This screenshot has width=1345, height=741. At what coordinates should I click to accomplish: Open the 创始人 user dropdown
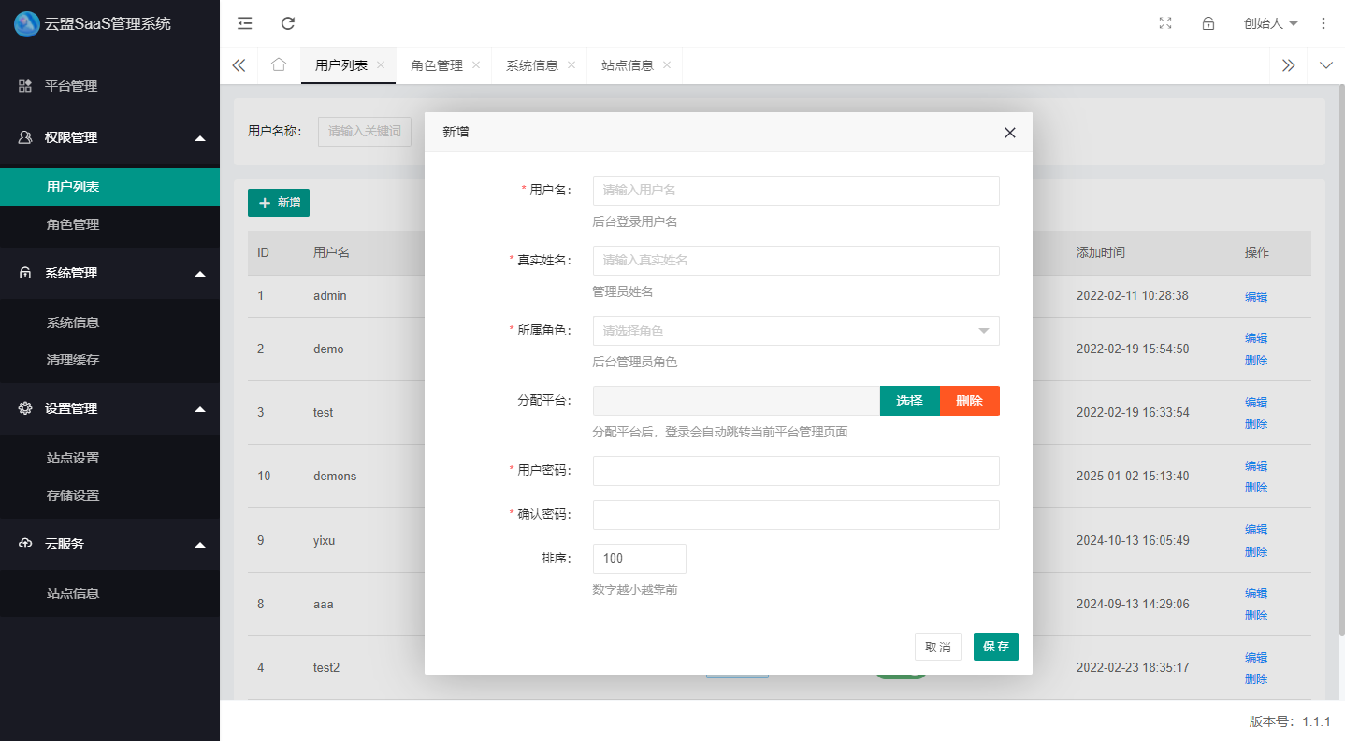pyautogui.click(x=1270, y=23)
